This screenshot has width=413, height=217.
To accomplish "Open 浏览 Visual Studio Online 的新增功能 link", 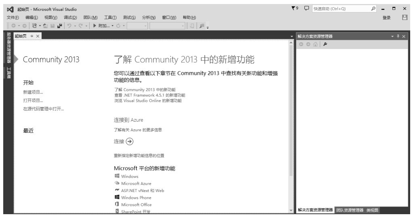I will tap(148, 101).
